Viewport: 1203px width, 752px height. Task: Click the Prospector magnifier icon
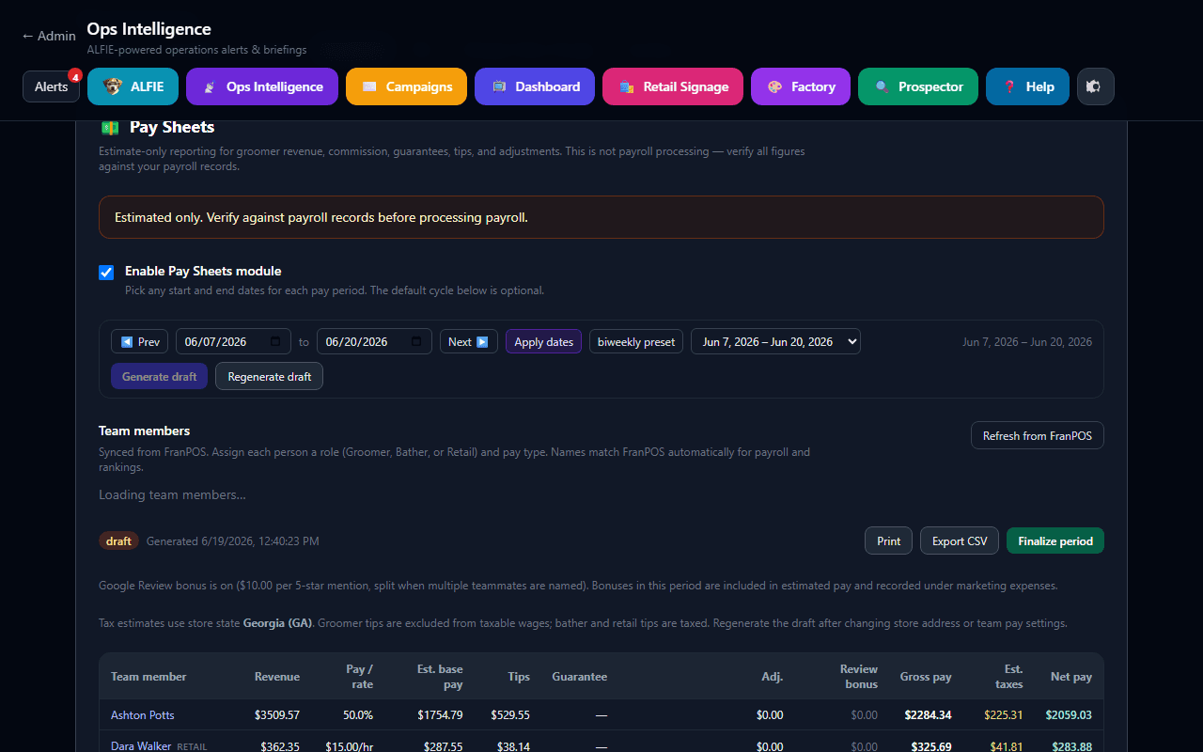pyautogui.click(x=882, y=86)
